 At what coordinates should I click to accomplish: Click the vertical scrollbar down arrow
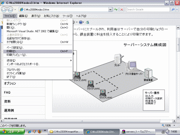[x=178, y=117]
